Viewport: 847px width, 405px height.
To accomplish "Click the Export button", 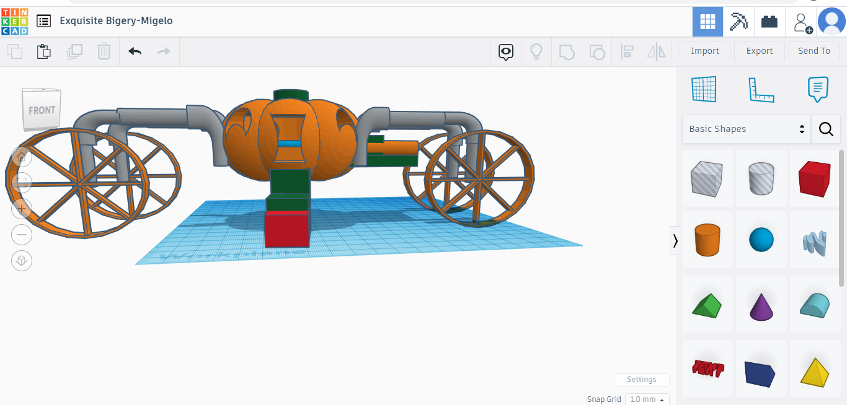I will 759,51.
